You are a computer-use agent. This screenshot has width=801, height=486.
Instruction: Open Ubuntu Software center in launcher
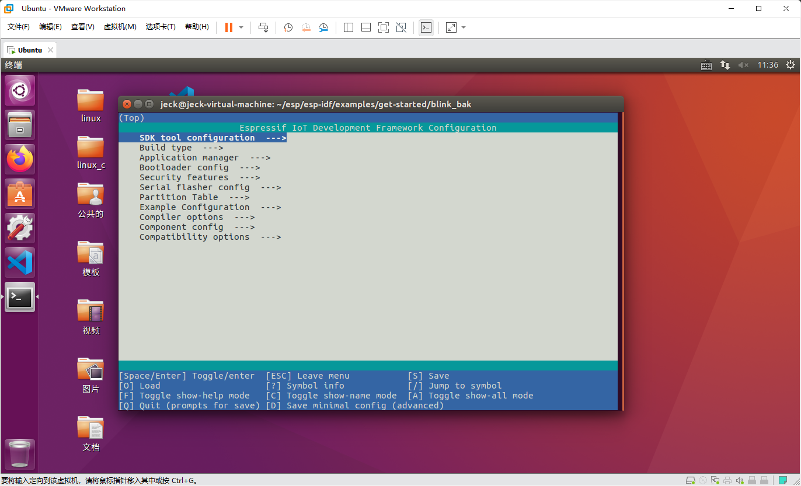[x=20, y=194]
